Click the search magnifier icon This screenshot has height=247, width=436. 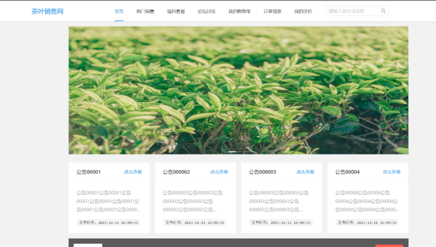[x=383, y=11]
